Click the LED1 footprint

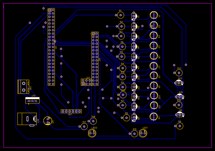tap(143, 133)
